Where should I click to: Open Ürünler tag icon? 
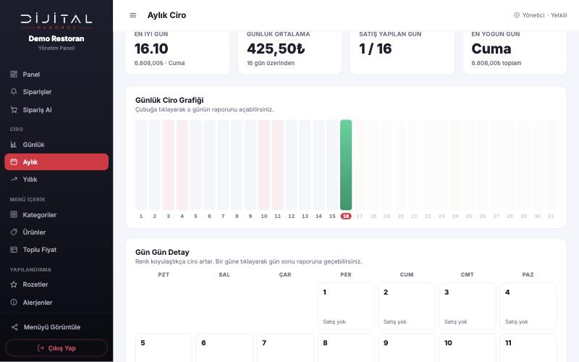click(14, 232)
